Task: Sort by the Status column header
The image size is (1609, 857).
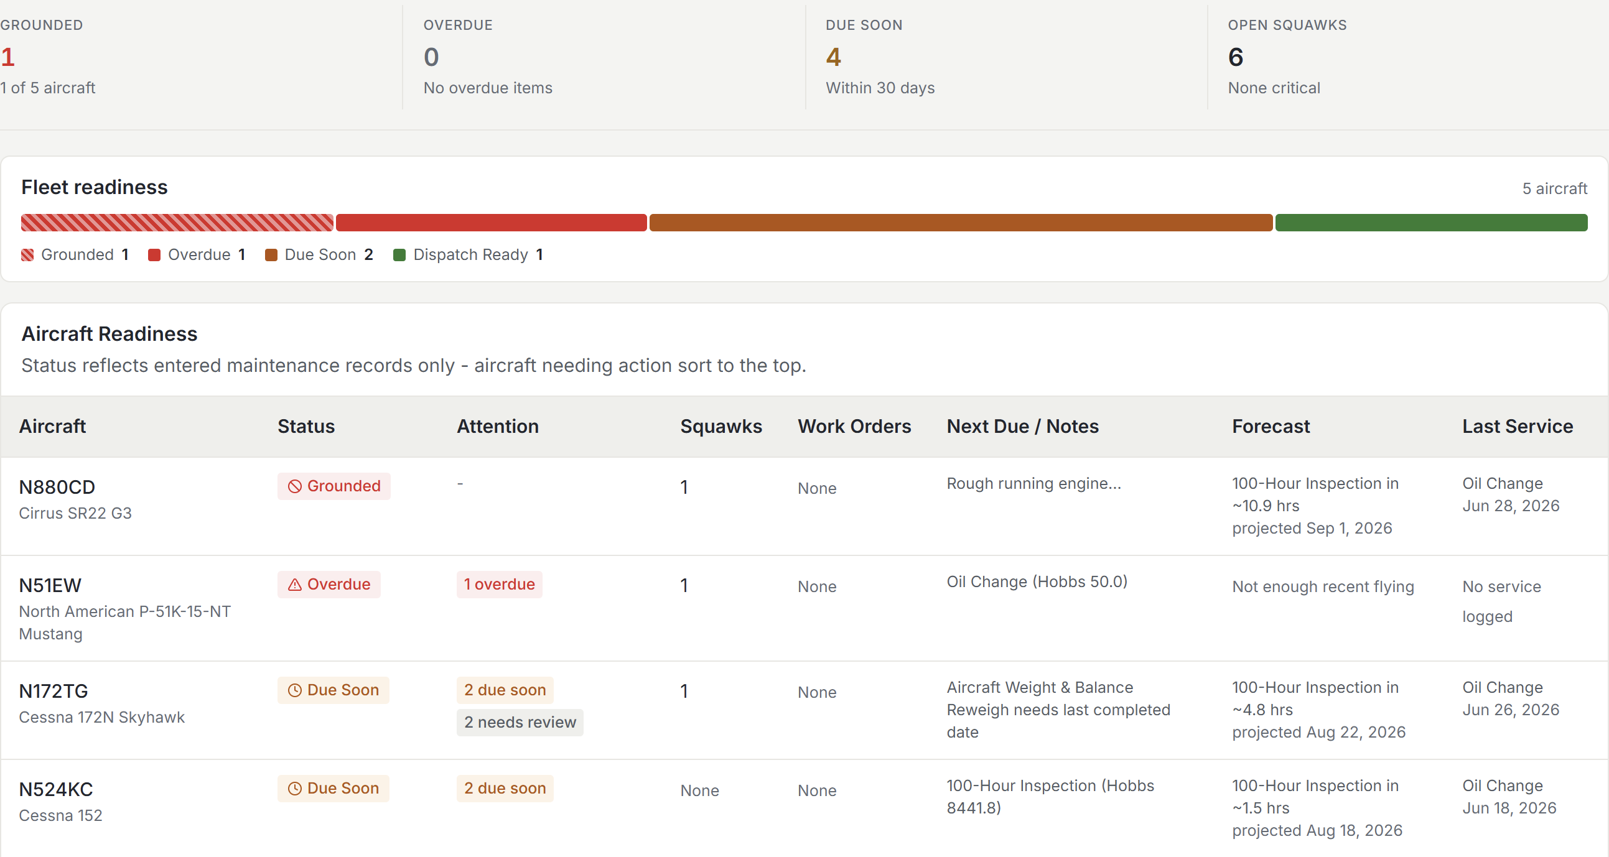Action: pos(306,426)
